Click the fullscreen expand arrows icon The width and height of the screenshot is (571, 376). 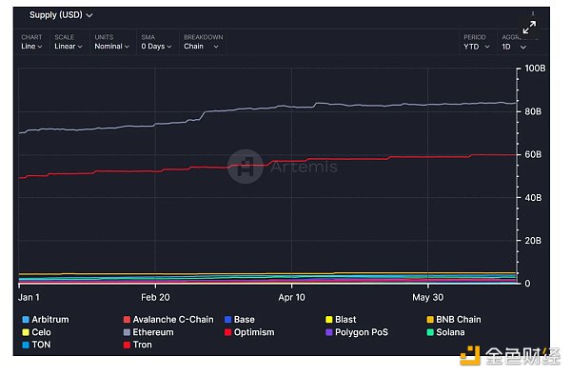click(x=529, y=27)
